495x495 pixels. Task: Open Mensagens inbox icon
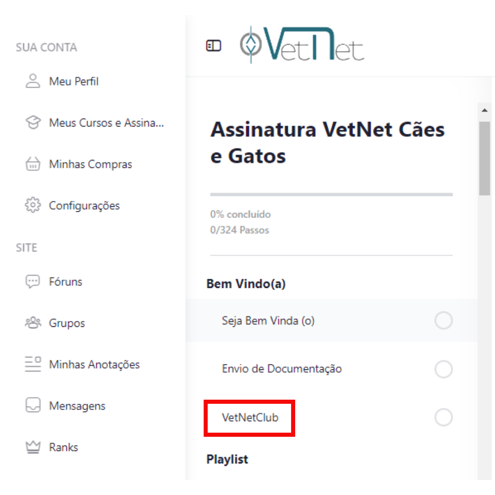coord(33,406)
